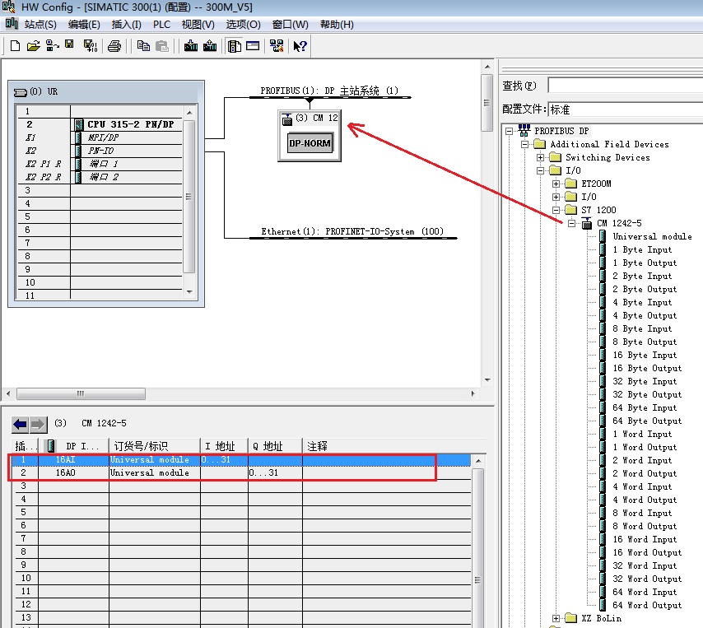
Task: Click the Q 地址 column header
Action: pyautogui.click(x=275, y=446)
